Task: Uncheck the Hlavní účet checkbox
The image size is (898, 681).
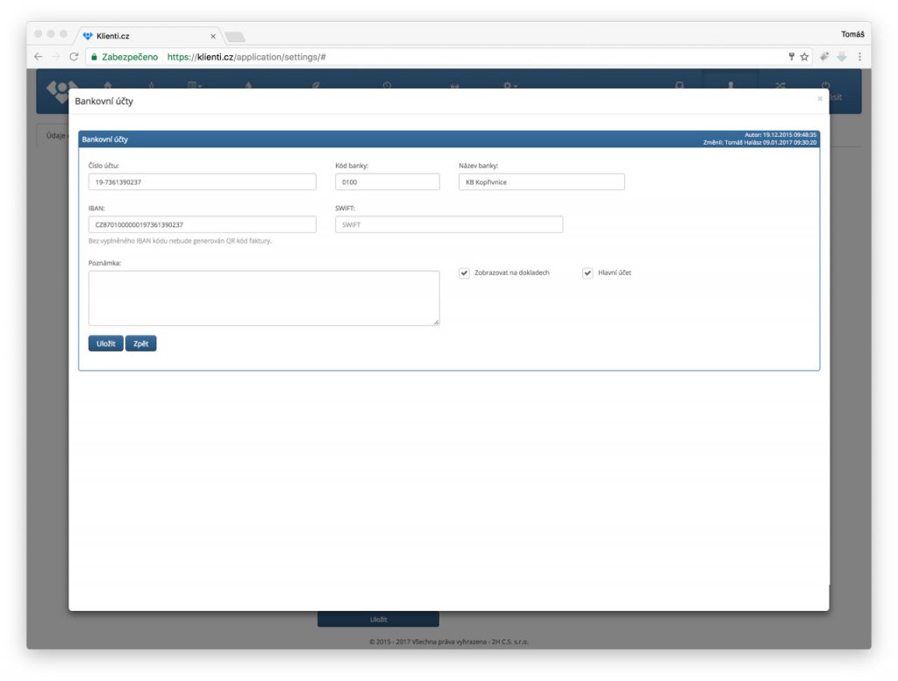Action: tap(588, 273)
